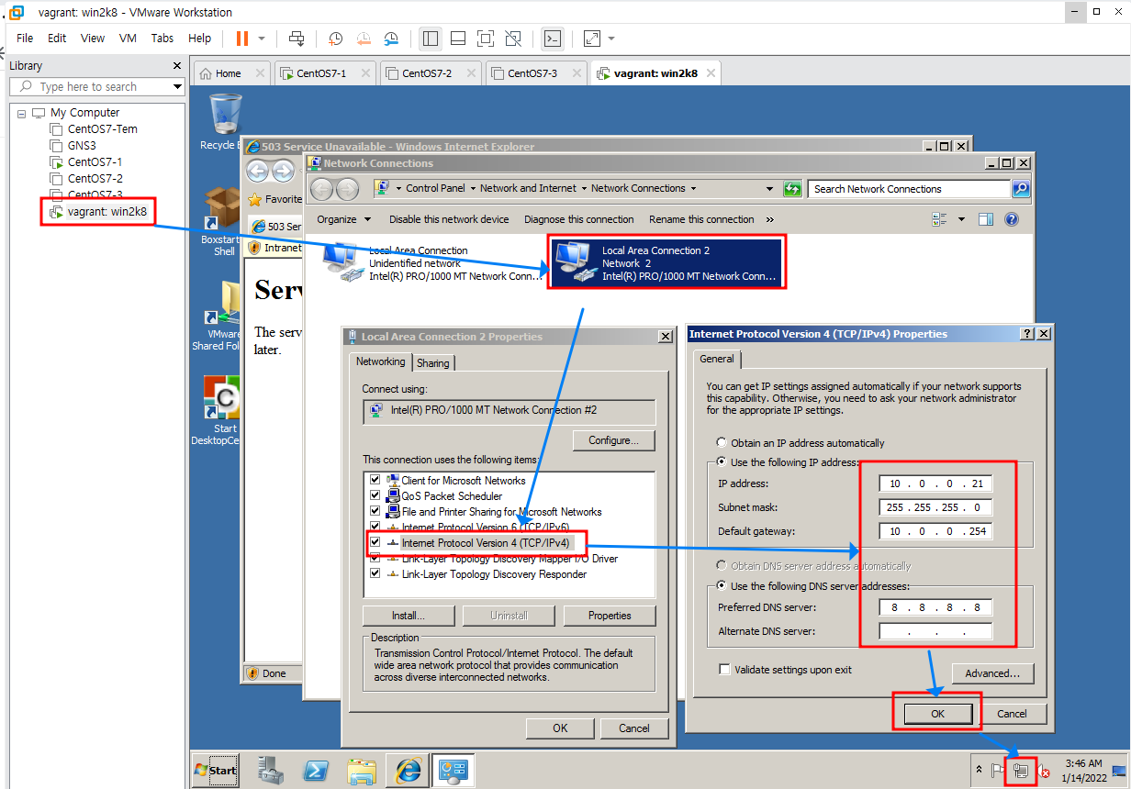Switch to Internet Explorer in the taskbar
The image size is (1131, 789).
click(407, 770)
